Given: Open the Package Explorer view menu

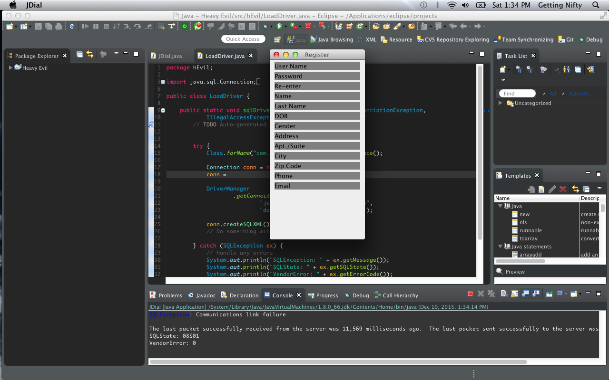Looking at the screenshot, I should (x=117, y=54).
